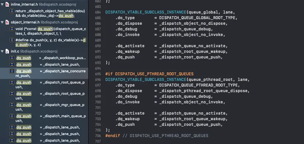Click DISPATCH_USE_PTHREAD_ROOT_QUEUES on line 695
304x144 pixels.
154,74
